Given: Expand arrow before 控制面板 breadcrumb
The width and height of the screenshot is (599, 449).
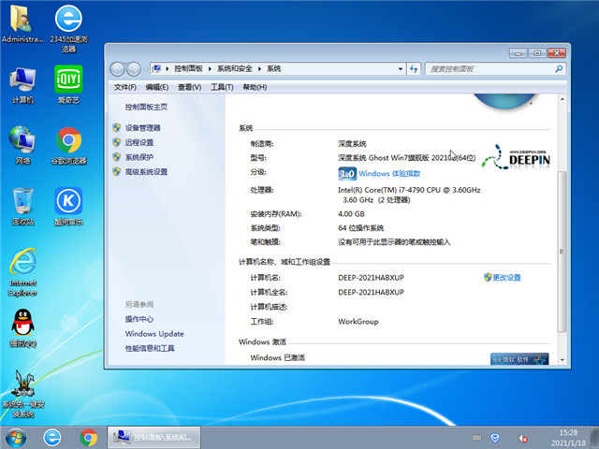Looking at the screenshot, I should point(168,68).
